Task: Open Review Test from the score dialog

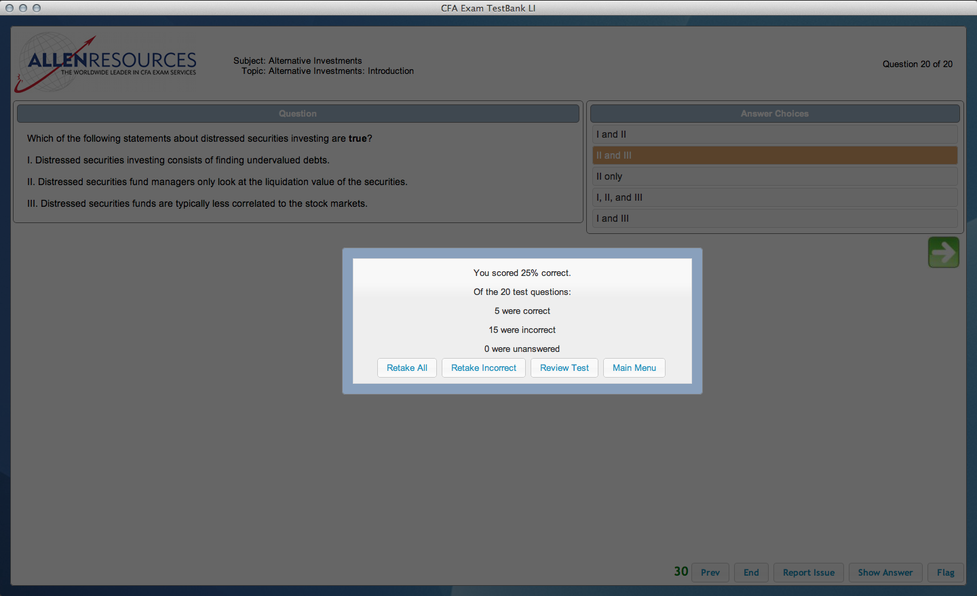Action: tap(564, 367)
